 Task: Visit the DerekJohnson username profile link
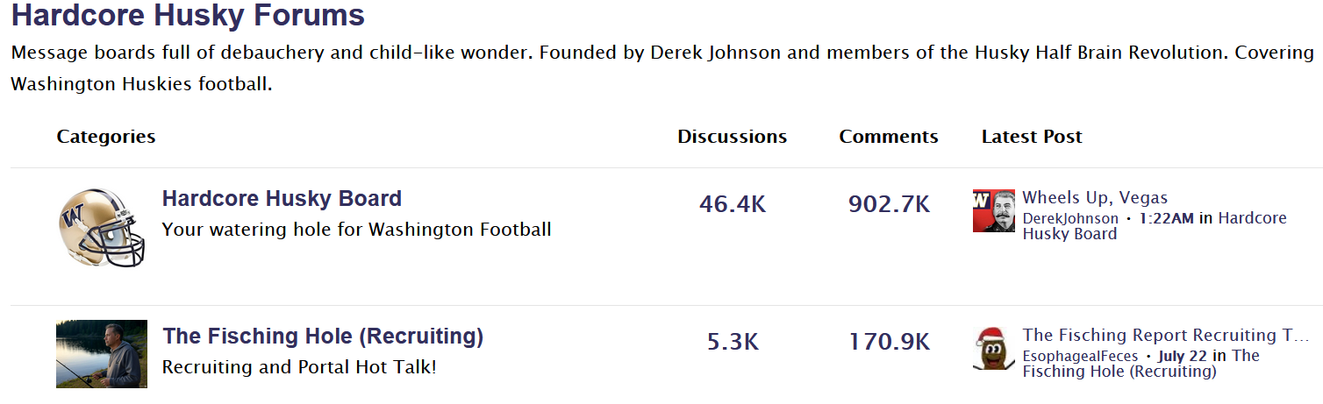[1070, 218]
